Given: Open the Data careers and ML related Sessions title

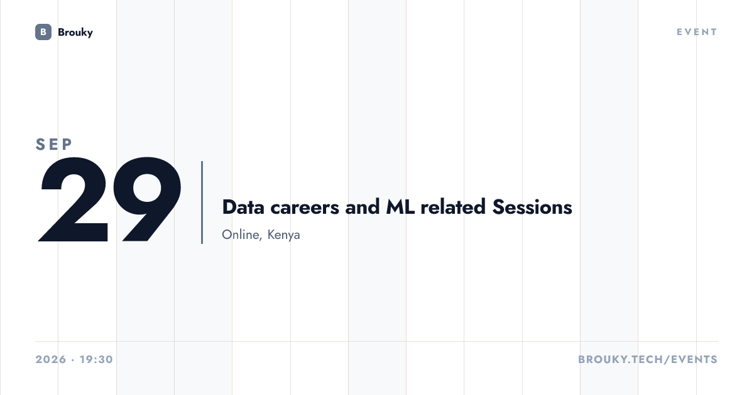Looking at the screenshot, I should pos(397,207).
